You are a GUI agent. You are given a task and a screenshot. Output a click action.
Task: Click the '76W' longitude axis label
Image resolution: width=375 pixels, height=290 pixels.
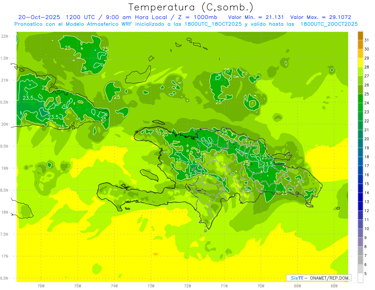tap(41, 286)
